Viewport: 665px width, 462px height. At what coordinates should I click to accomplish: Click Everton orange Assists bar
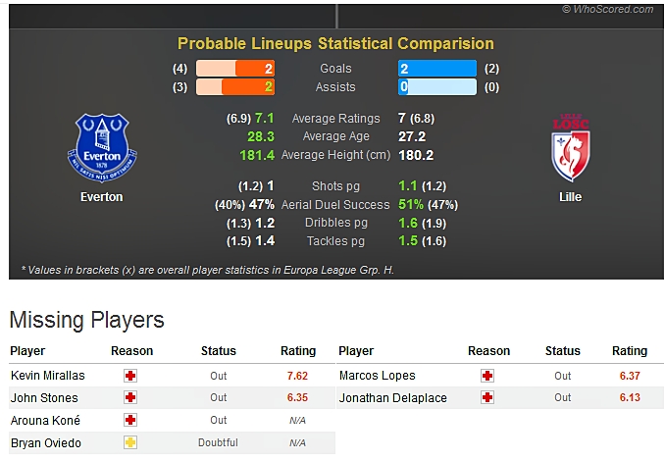point(235,87)
